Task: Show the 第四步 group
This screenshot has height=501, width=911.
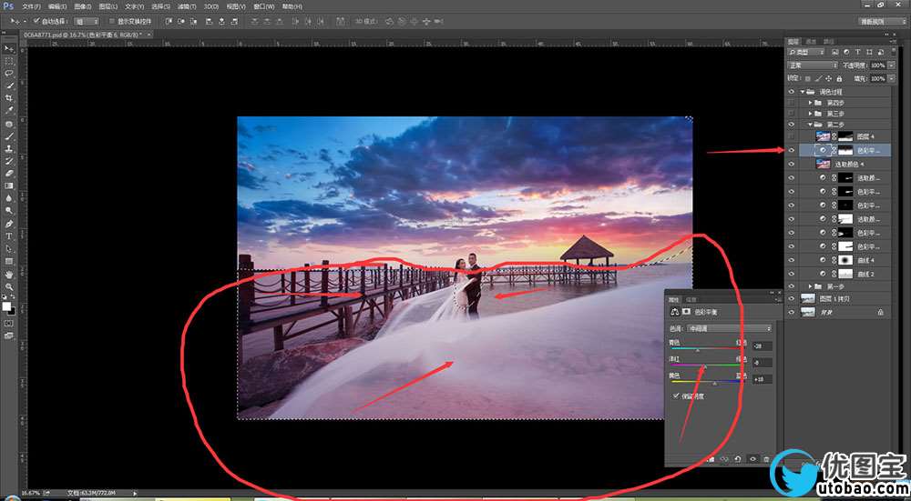Action: [x=790, y=102]
